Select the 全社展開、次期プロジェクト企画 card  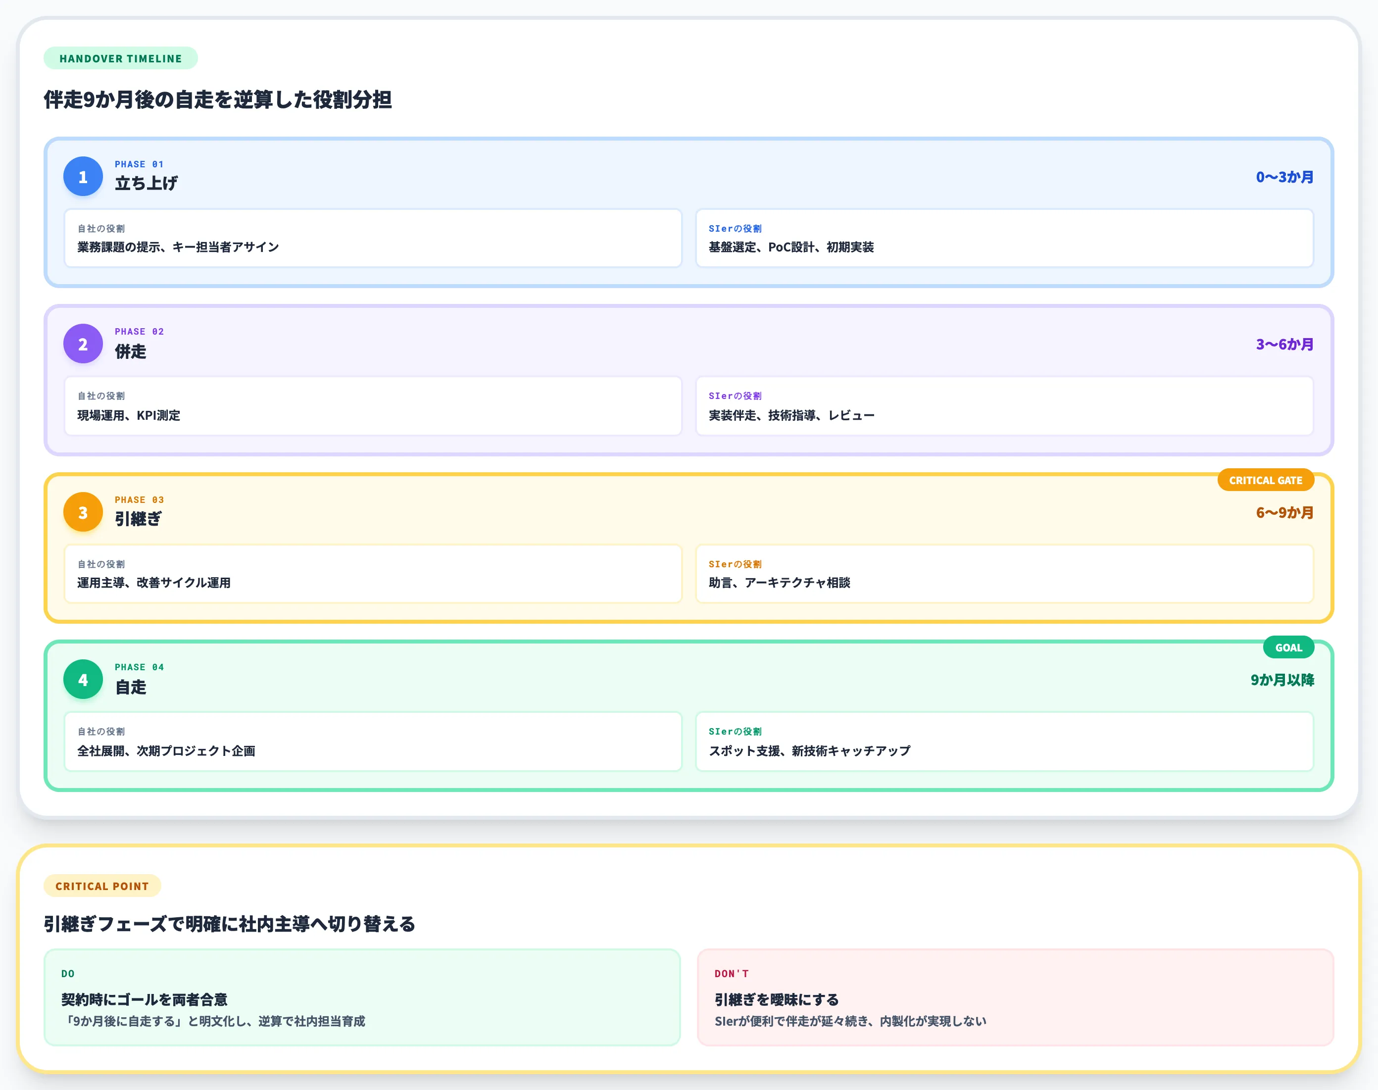pos(373,742)
